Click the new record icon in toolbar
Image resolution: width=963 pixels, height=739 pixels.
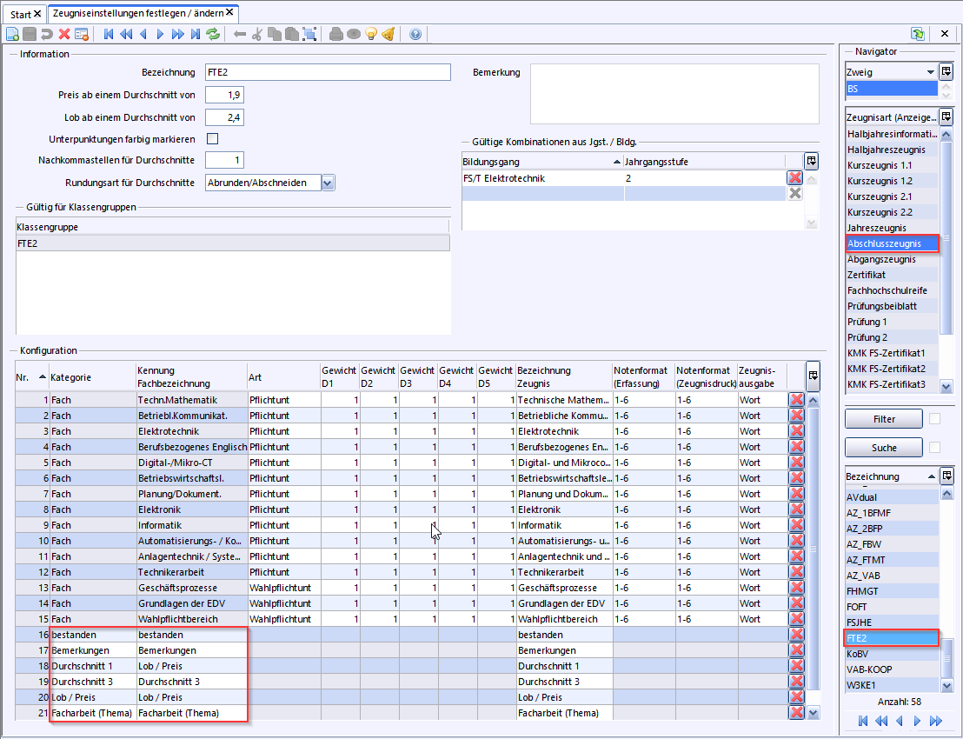click(x=12, y=34)
